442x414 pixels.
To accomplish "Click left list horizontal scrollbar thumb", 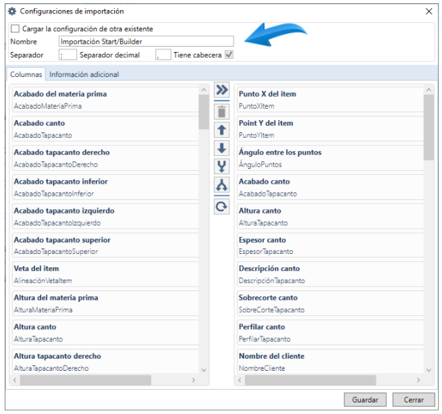I will [x=86, y=380].
